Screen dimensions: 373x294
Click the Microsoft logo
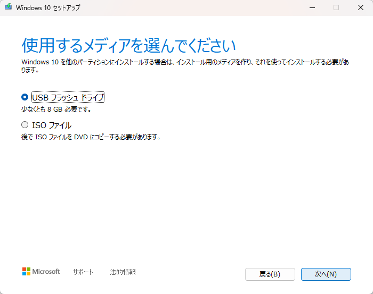41,272
